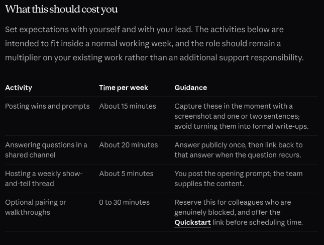Click 'Reserve this for colleagues' guidance text
Screen dimensions: 324x245
(x=239, y=212)
